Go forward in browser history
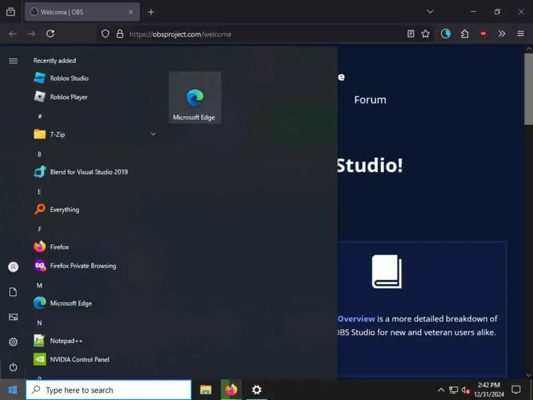This screenshot has height=400, width=533. coord(32,34)
